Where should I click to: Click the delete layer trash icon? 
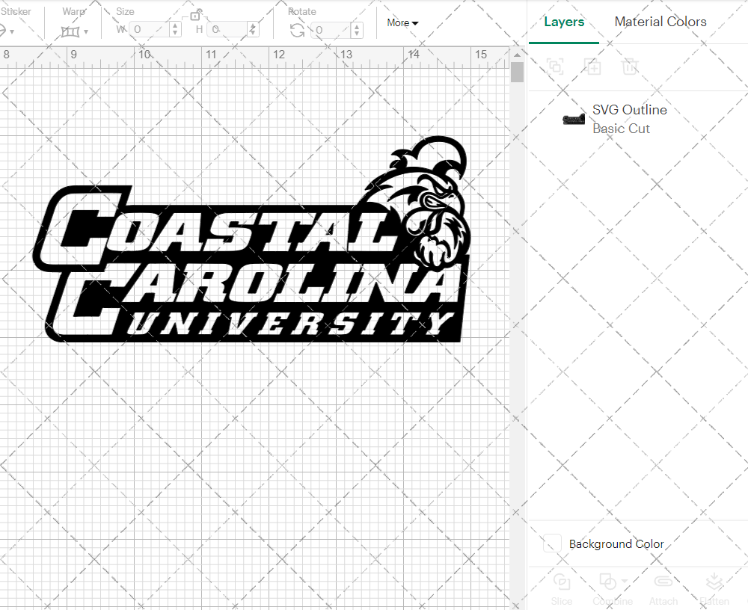pos(631,67)
